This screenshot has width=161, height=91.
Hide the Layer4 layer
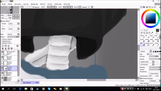(x=2, y=73)
